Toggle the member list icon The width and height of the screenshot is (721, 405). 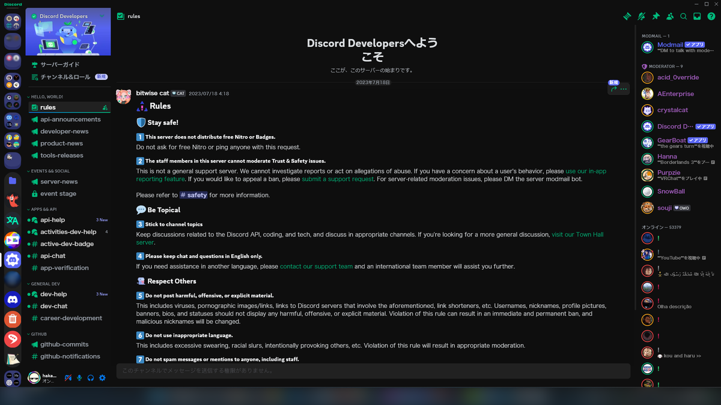coord(670,16)
